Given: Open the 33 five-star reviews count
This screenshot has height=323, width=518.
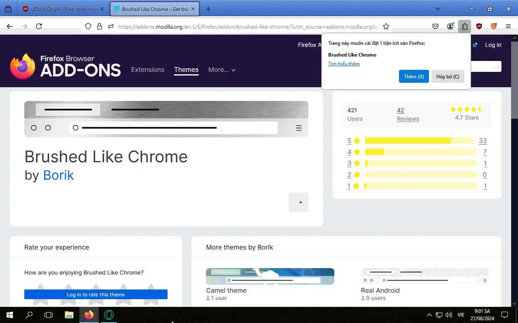Looking at the screenshot, I should [x=482, y=141].
